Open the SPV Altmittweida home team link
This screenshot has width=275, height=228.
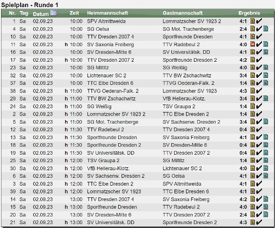point(106,21)
